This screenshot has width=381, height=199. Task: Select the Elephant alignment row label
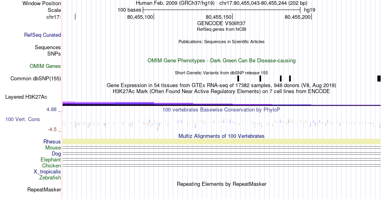51,159
